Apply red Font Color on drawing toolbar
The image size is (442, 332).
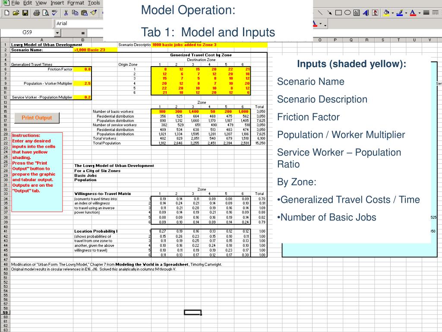[x=413, y=13]
